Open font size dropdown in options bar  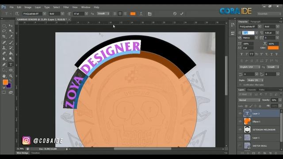coord(87,14)
